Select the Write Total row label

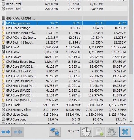click(14, 9)
